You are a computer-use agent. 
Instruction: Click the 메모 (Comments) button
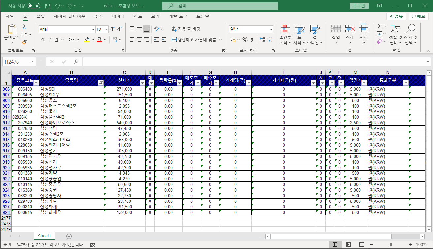(418, 16)
